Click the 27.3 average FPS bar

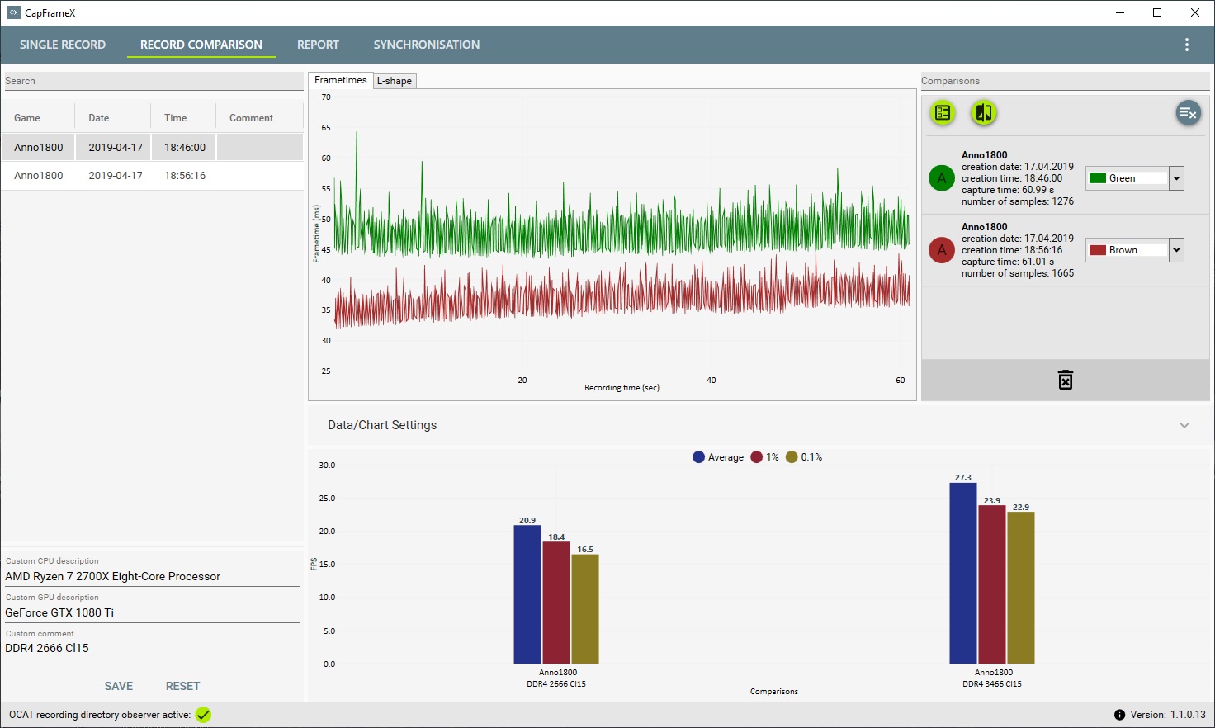coord(963,573)
